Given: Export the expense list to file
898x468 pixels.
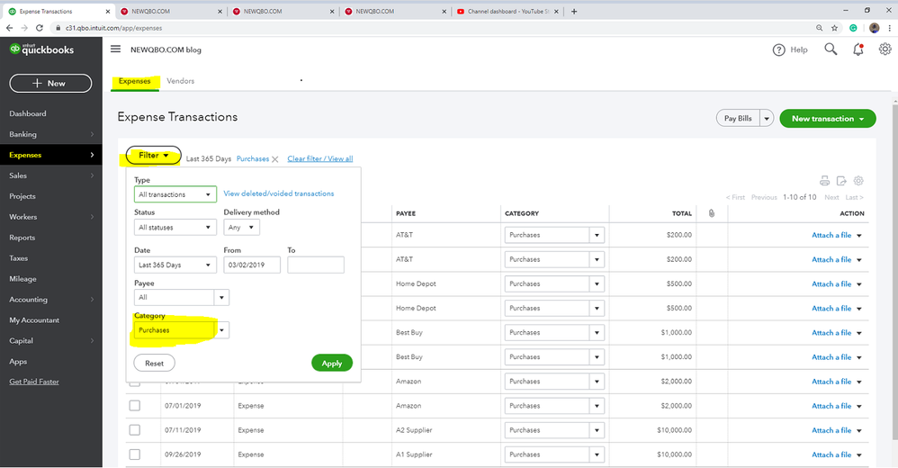Looking at the screenshot, I should click(841, 181).
